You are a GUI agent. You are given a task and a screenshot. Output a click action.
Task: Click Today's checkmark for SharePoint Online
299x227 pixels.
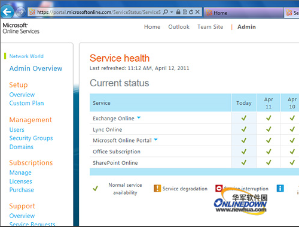pos(244,162)
